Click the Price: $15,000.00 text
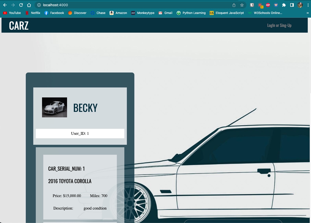 [x=67, y=196]
